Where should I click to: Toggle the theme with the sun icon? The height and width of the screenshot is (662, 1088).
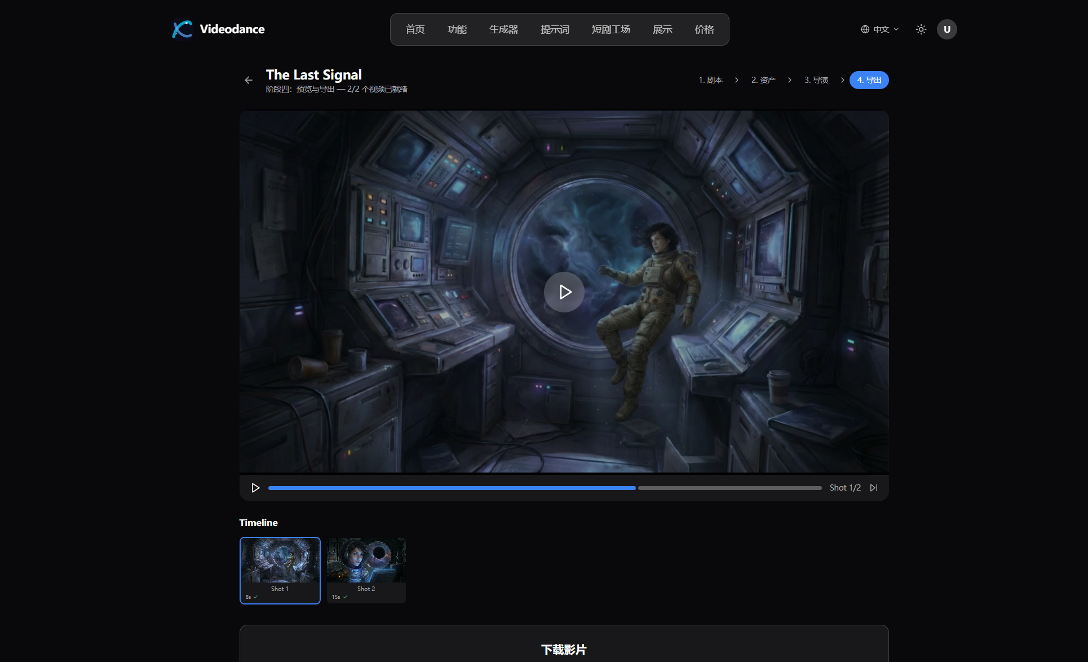(921, 29)
